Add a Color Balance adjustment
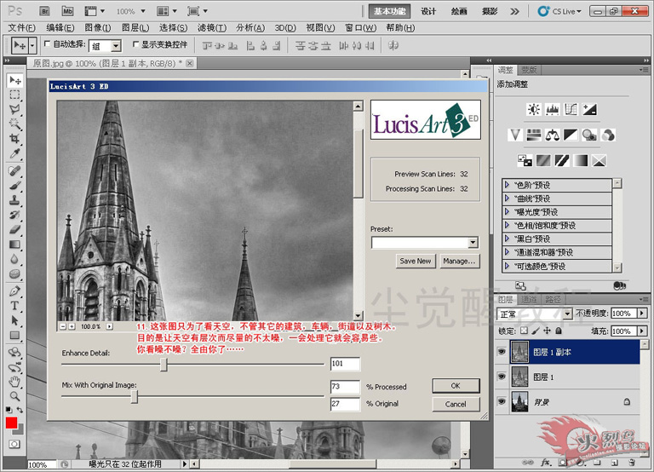 pos(552,135)
